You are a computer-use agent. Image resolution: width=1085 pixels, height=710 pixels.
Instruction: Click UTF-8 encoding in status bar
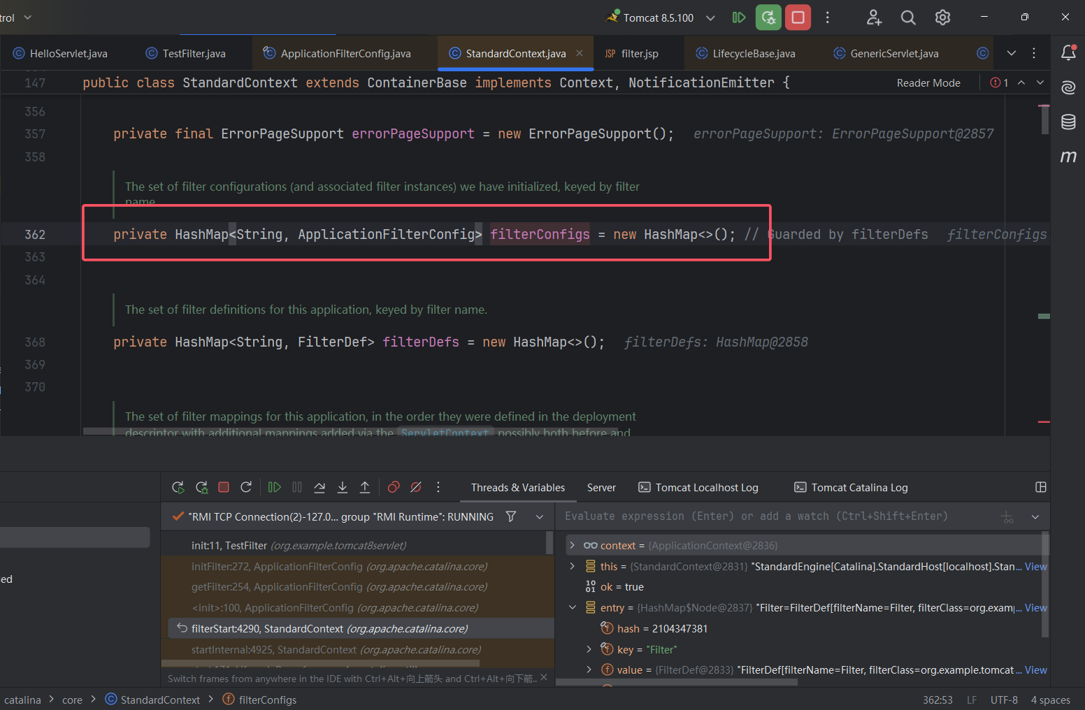(1004, 700)
